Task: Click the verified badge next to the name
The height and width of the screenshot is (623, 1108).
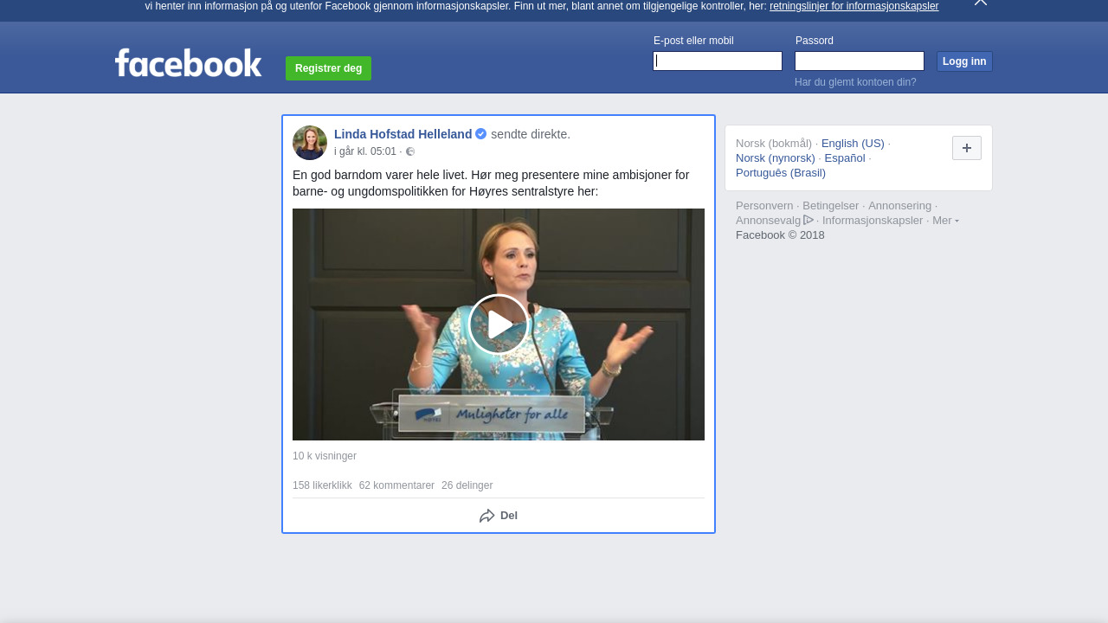Action: point(481,134)
